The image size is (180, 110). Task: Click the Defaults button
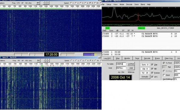(145, 77)
